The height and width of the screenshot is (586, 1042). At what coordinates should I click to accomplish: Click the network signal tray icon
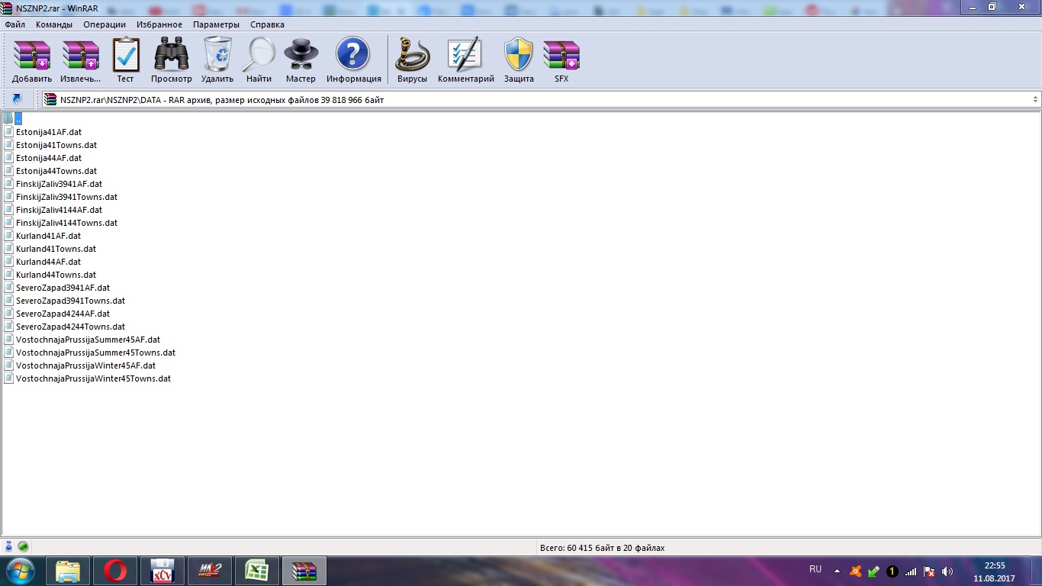point(911,571)
